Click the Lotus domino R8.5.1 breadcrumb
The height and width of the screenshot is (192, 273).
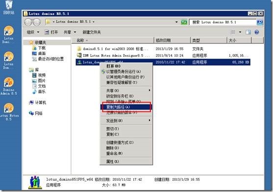coord(73,21)
